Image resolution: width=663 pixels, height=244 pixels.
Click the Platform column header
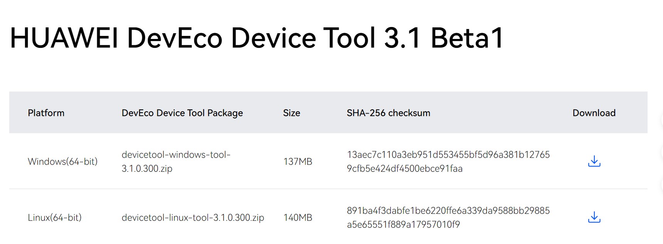46,113
